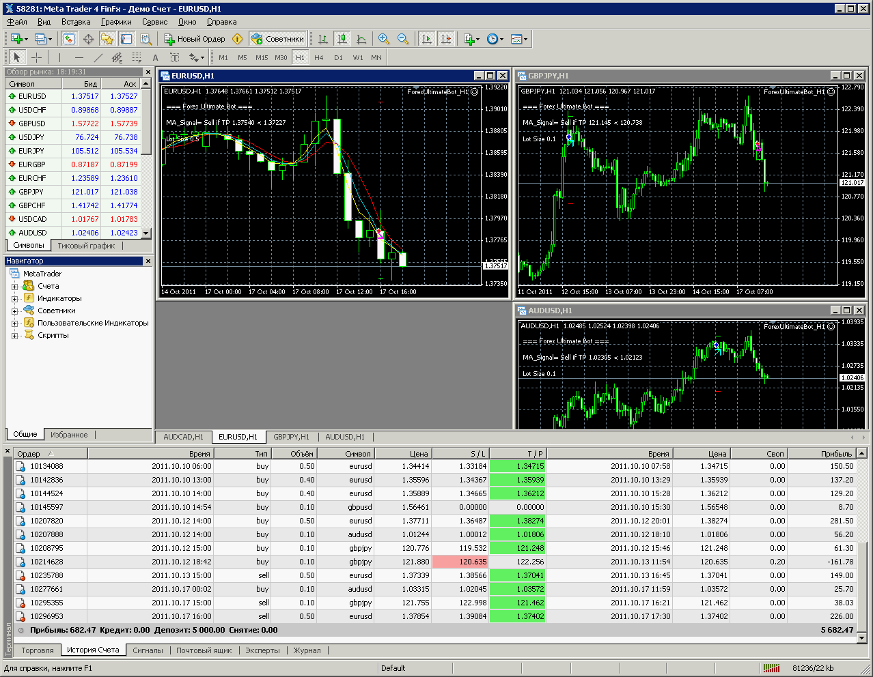Toggle the Советники expert advisors button

(x=277, y=39)
